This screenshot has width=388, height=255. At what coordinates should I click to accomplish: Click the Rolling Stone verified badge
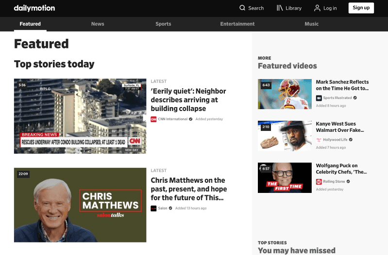point(348,181)
